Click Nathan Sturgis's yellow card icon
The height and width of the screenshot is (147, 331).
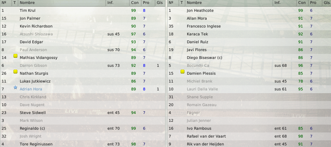click(15, 72)
